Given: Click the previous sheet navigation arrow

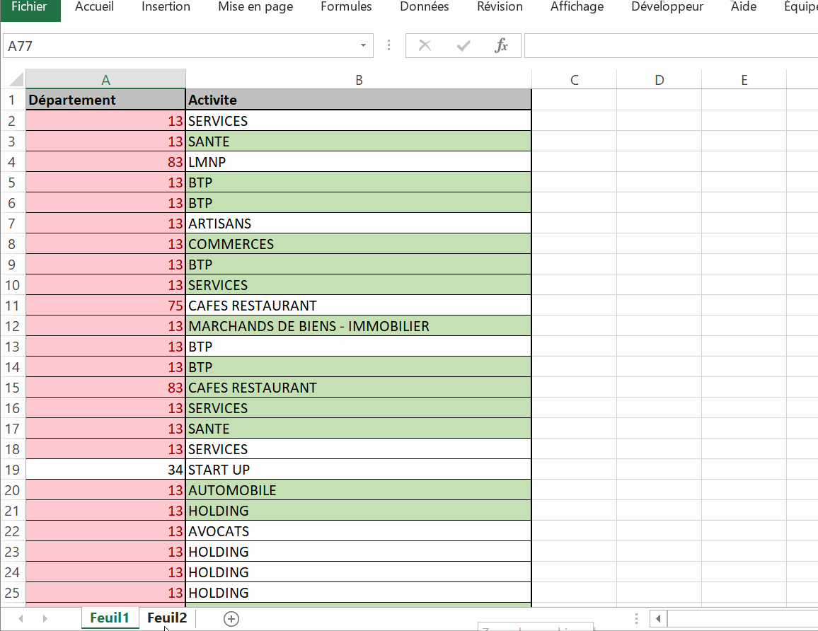Looking at the screenshot, I should point(21,618).
